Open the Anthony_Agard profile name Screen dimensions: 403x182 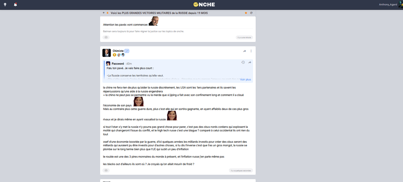pos(388,5)
